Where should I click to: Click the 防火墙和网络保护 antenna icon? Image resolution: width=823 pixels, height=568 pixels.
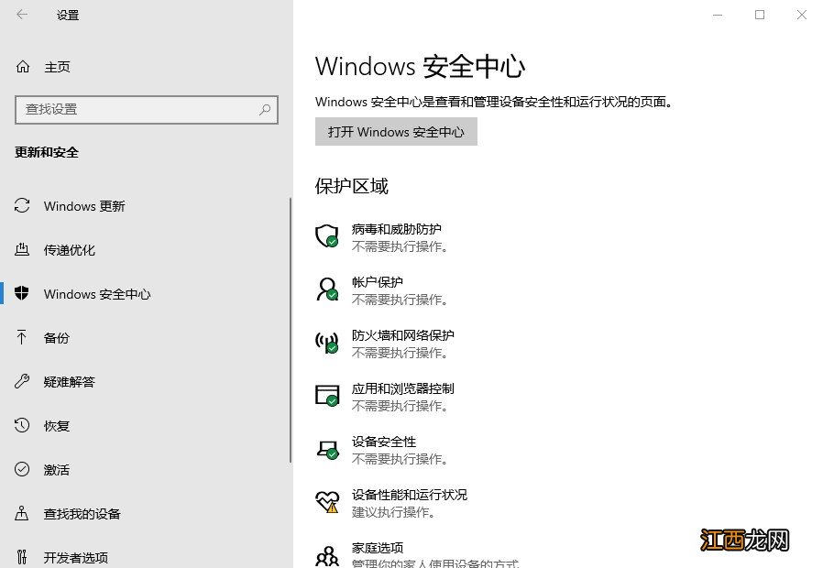[326, 343]
